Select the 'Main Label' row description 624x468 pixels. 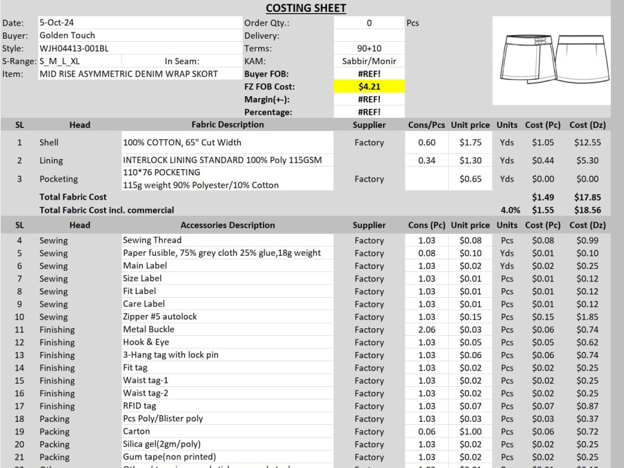(227, 265)
